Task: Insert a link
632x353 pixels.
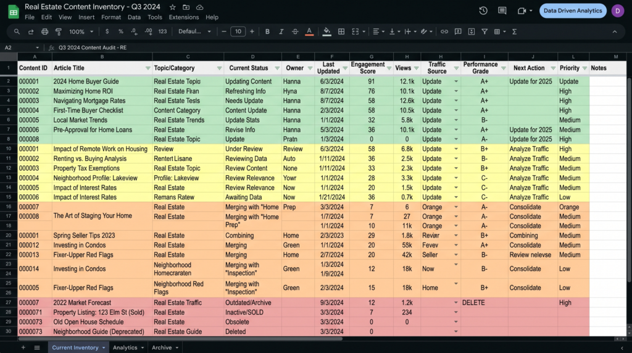Action: click(444, 31)
